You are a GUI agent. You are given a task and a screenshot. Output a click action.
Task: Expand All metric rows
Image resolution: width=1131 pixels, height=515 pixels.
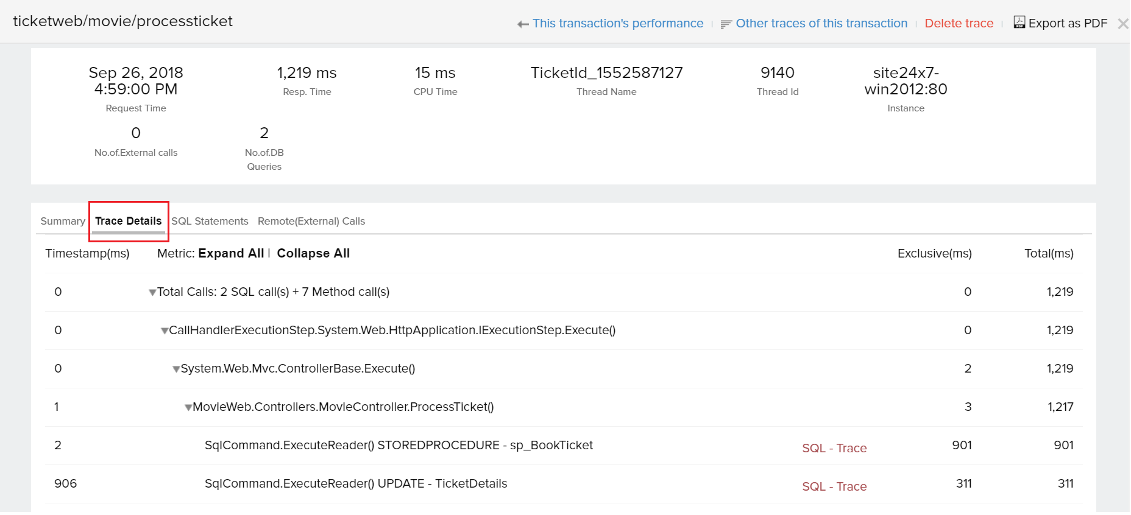[x=232, y=253]
